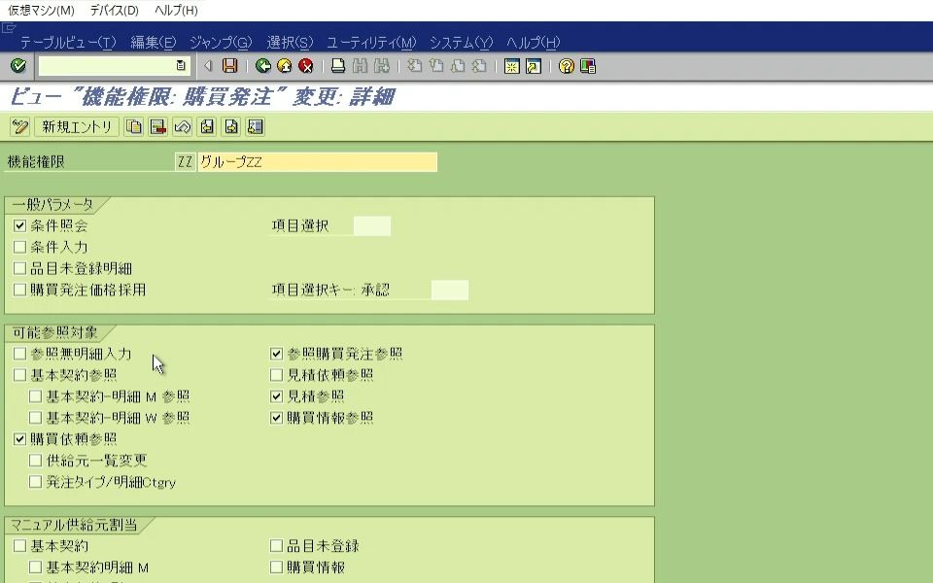Enable the 購買発注価格採用 checkbox
Viewport: 933px width, 583px height.
[19, 290]
